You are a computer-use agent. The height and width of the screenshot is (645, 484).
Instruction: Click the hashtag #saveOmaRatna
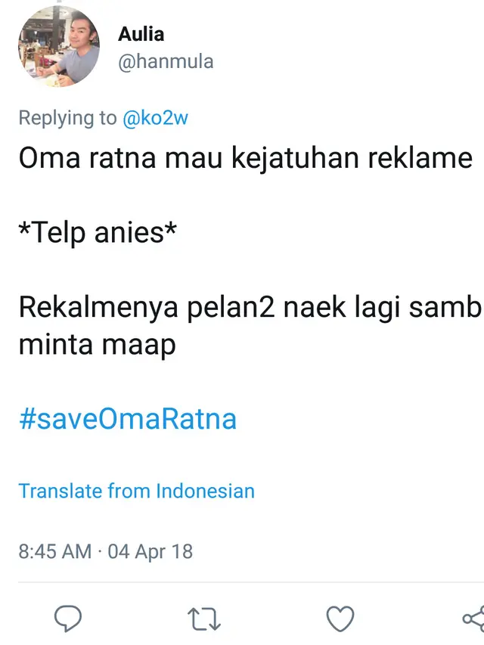(128, 419)
